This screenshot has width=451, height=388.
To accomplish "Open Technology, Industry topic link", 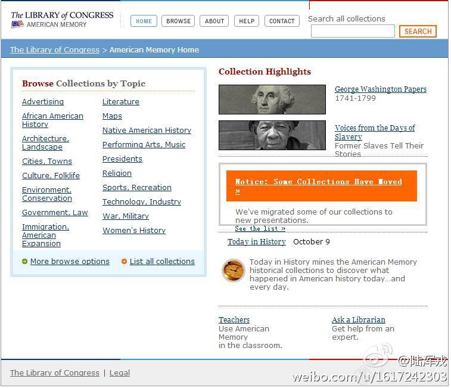I will (x=142, y=202).
